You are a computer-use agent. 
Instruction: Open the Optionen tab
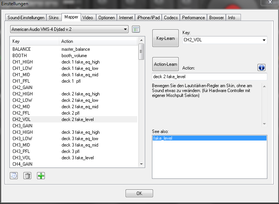(x=107, y=18)
